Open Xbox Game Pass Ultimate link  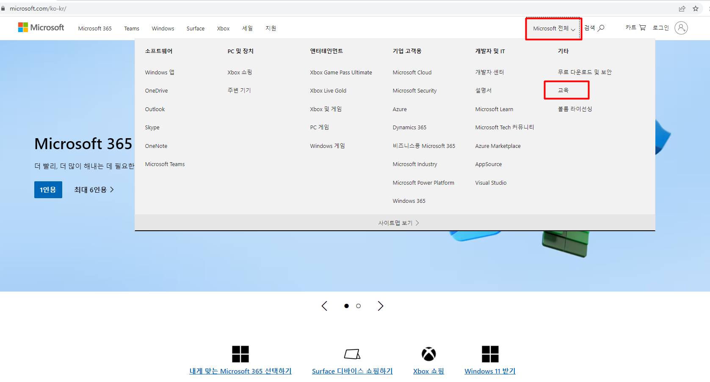coord(341,72)
